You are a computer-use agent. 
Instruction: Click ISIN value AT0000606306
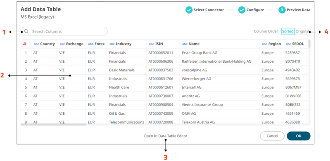[161, 62]
